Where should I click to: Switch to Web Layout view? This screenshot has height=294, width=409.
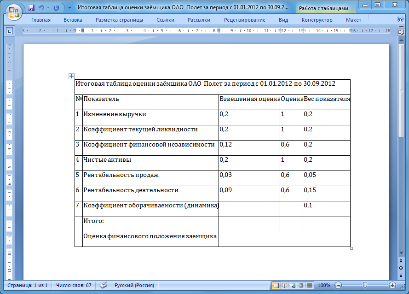(293, 285)
